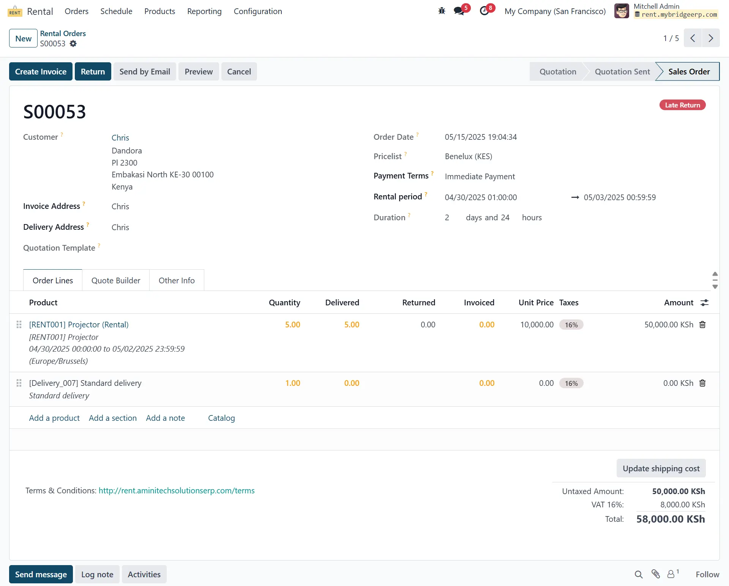Click the gear icon next to S00053
Screen dimensions: 729x586
click(73, 44)
